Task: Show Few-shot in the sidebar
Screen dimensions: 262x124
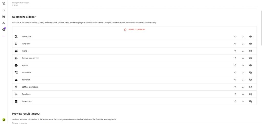Action: click(250, 80)
